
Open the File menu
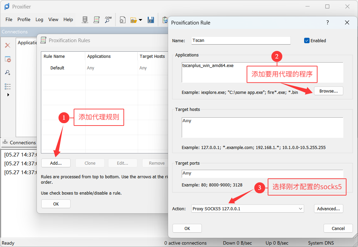pyautogui.click(x=9, y=20)
